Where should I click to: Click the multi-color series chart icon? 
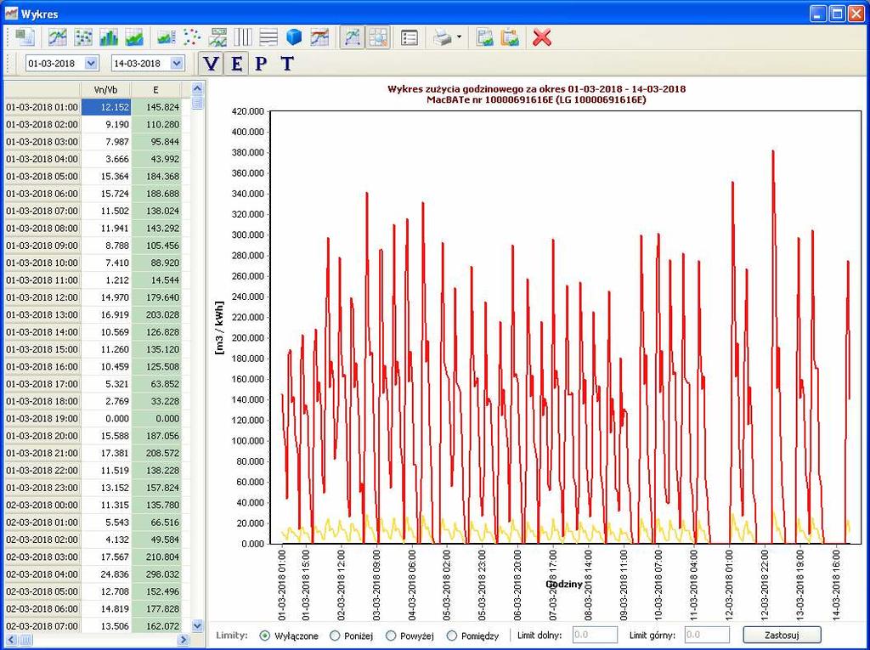(319, 37)
